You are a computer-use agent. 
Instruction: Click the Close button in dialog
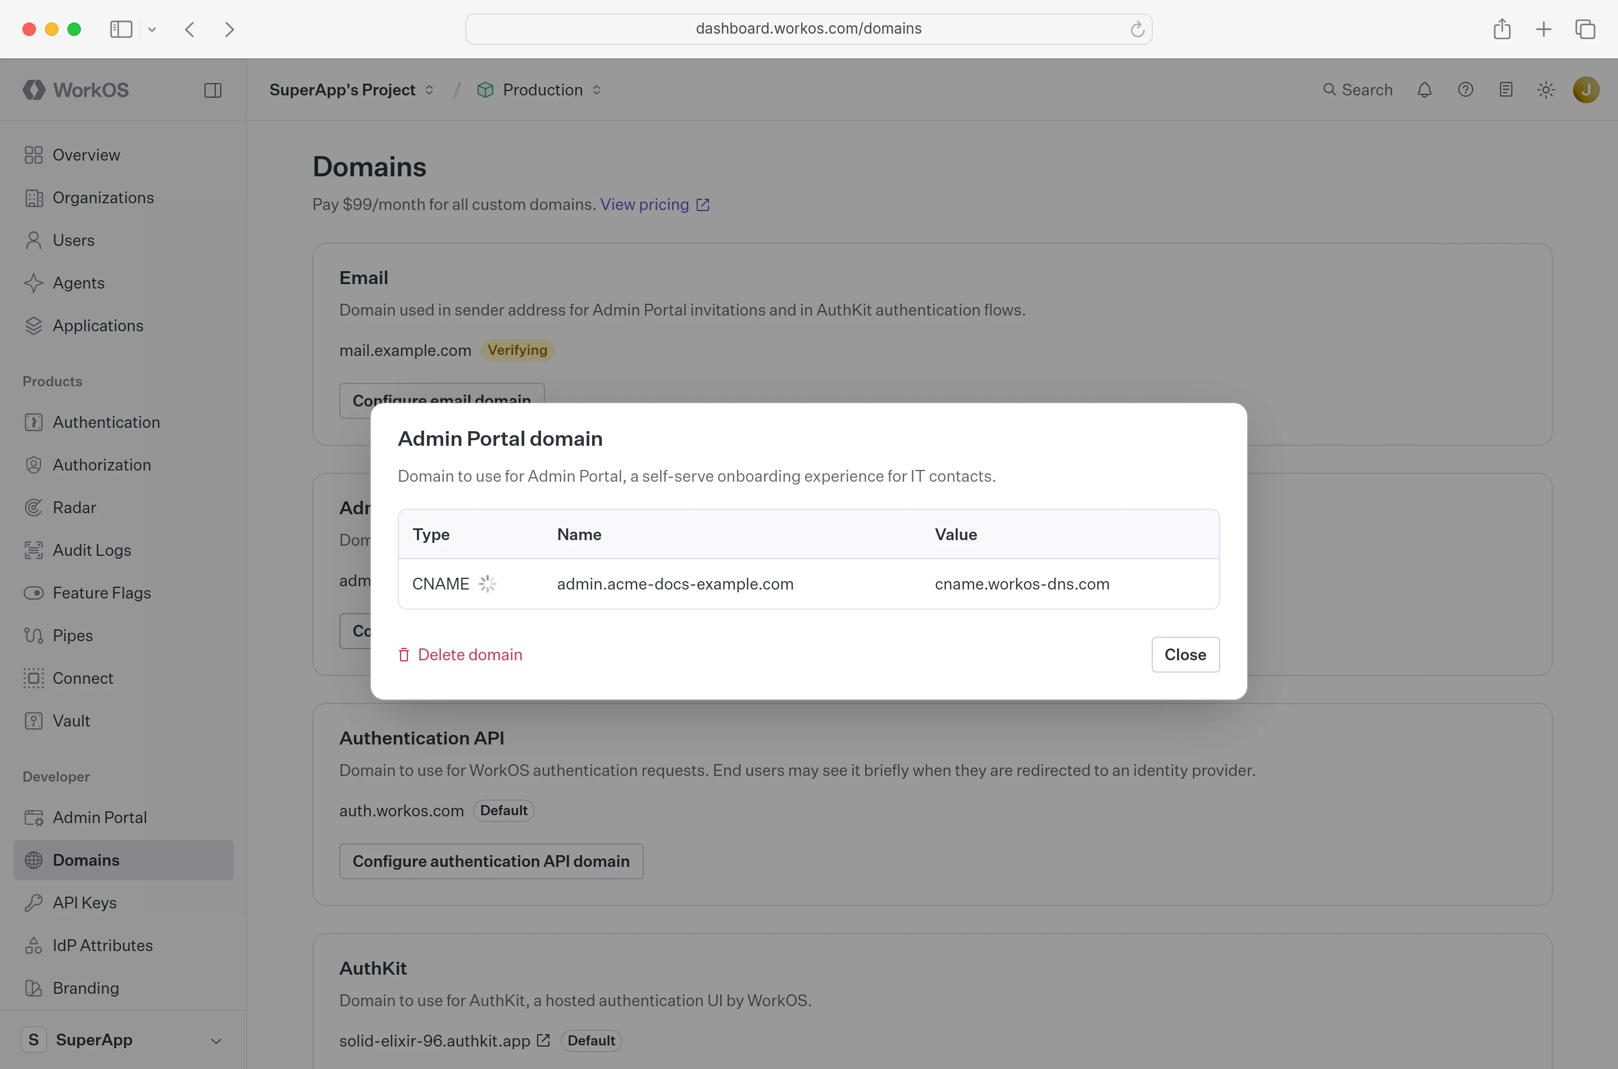click(x=1185, y=655)
